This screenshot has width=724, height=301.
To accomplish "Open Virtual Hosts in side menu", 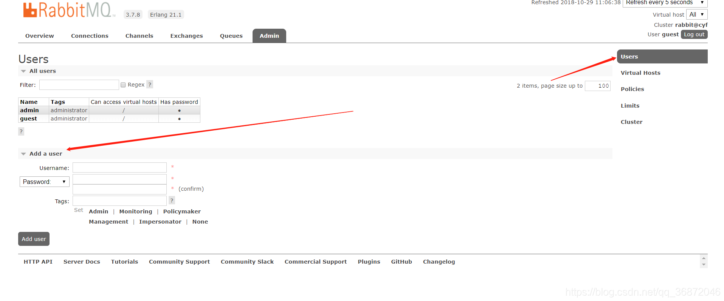I will point(640,73).
